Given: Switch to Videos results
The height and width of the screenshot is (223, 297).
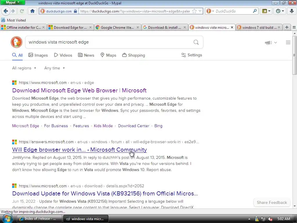Looking at the screenshot, I should (63, 55).
